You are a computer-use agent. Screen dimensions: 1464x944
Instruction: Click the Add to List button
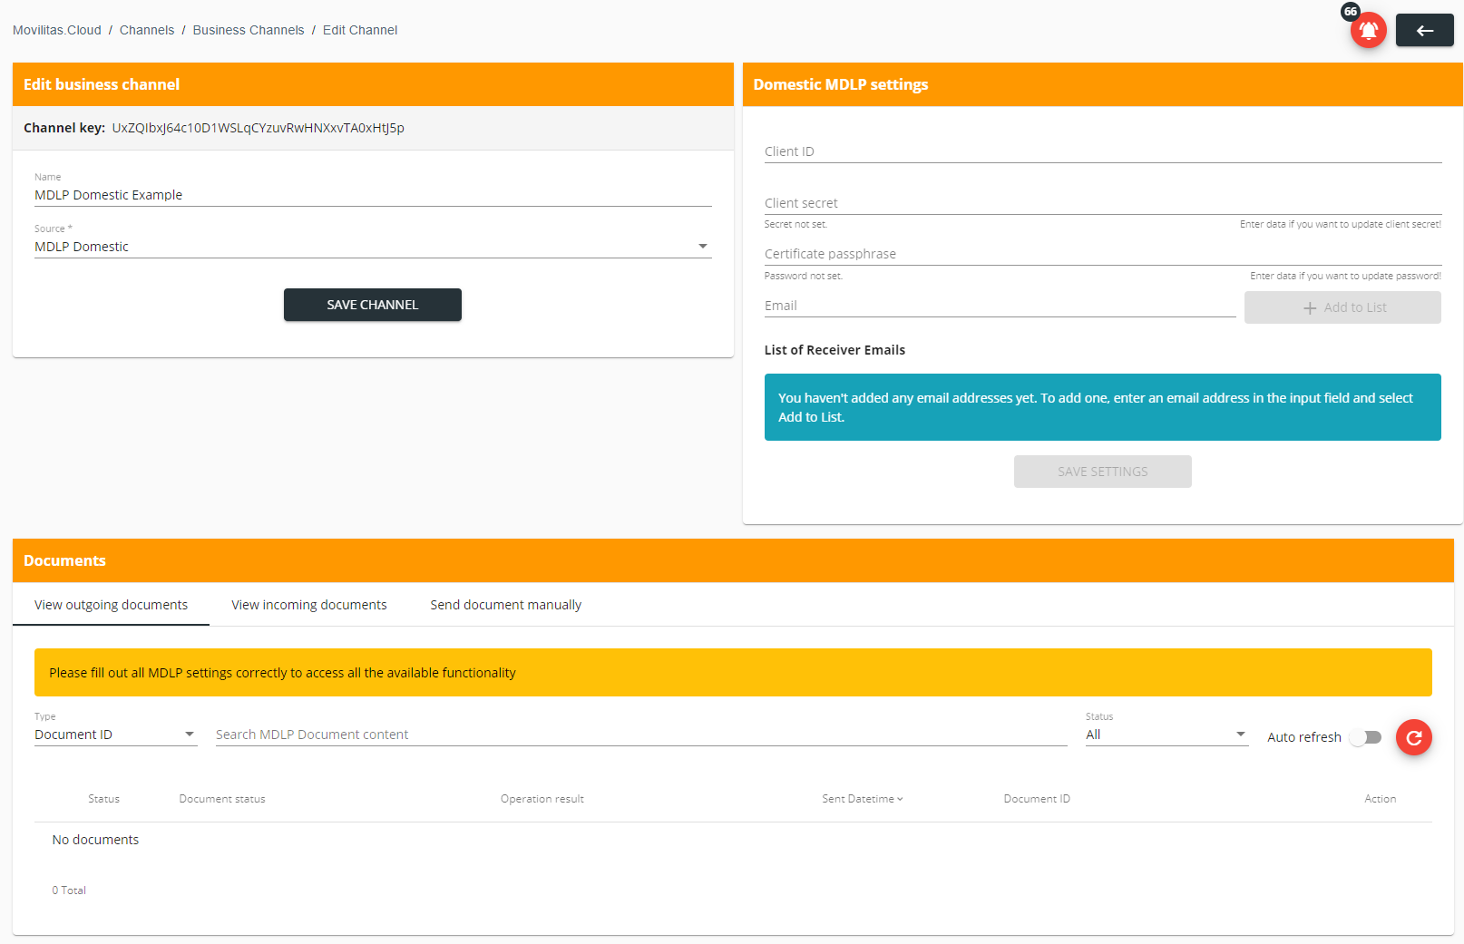point(1342,307)
